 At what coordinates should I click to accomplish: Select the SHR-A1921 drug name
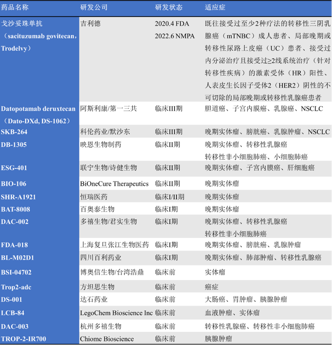[x=18, y=197]
